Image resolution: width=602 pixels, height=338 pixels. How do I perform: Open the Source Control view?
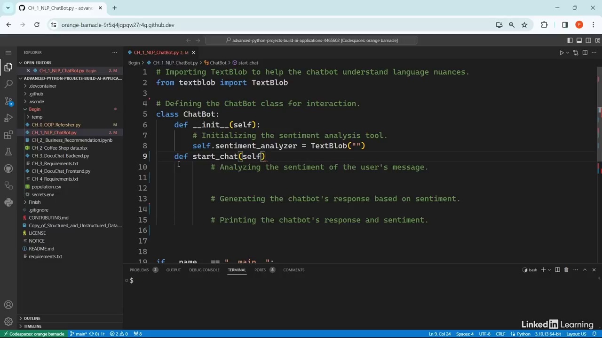(x=8, y=101)
